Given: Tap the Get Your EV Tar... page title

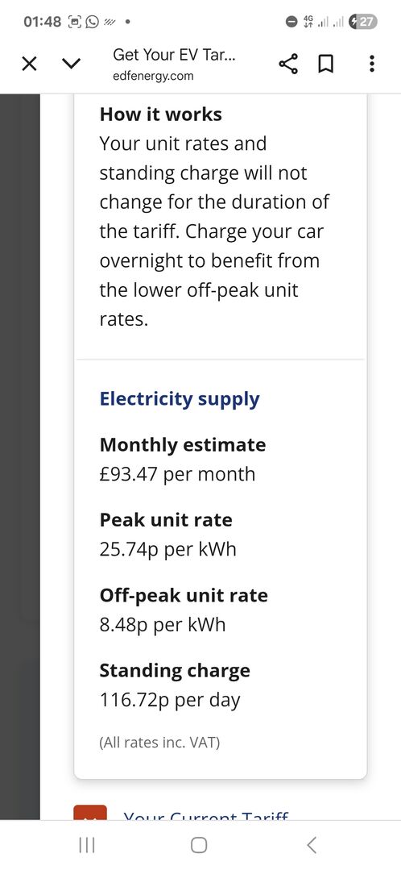Looking at the screenshot, I should click(174, 54).
